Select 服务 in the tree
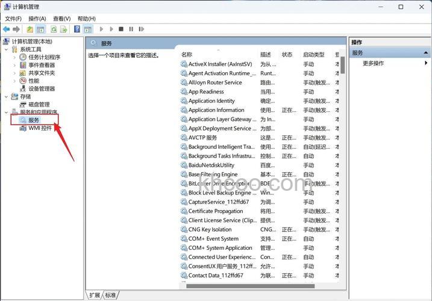The image size is (432, 301). 34,120
